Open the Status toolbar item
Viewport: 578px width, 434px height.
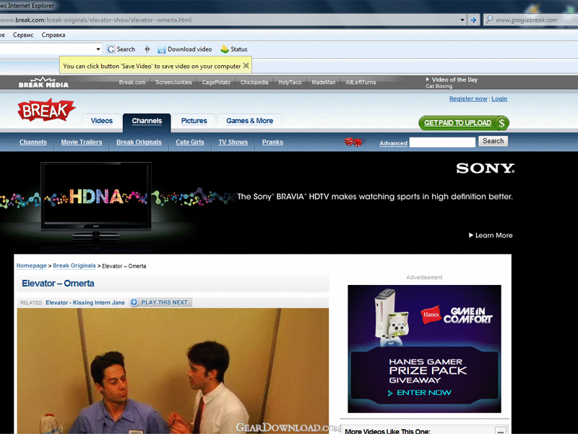pyautogui.click(x=234, y=49)
